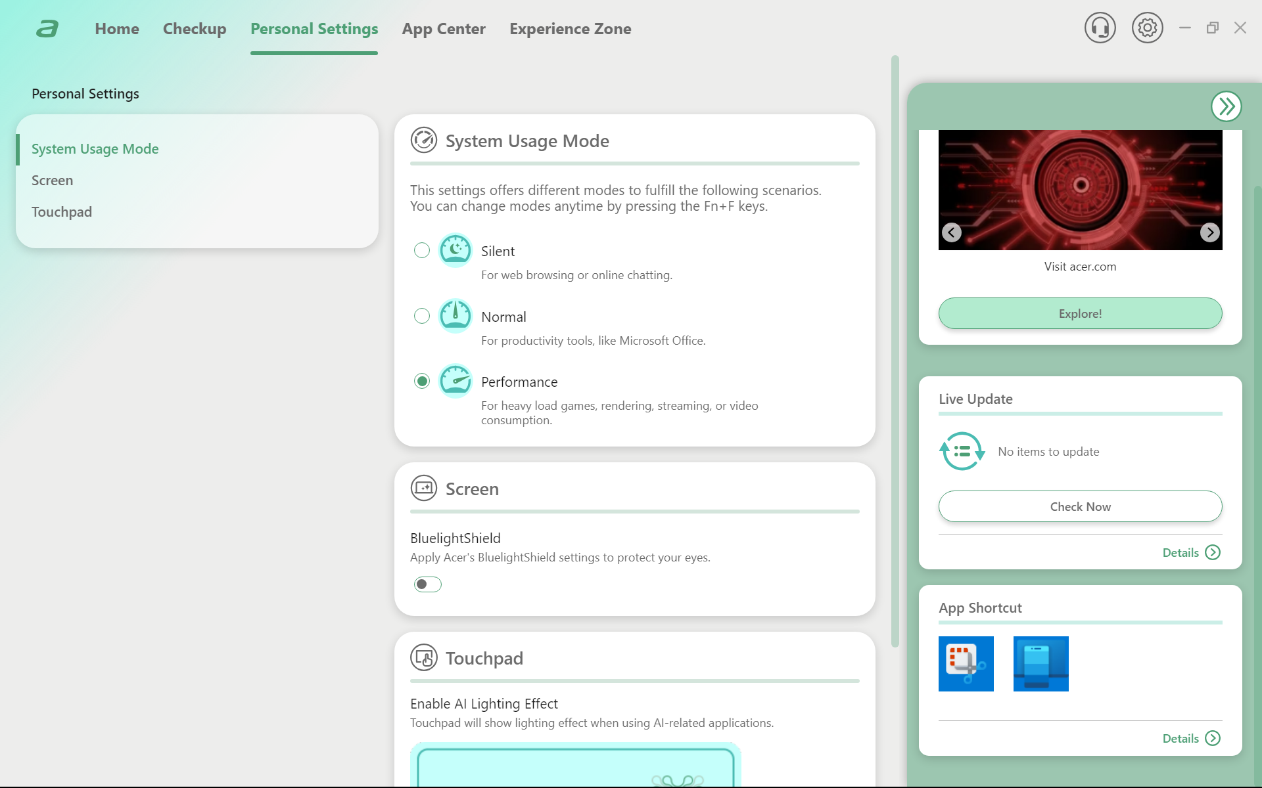Toggle the BluelightShield switch
The height and width of the screenshot is (788, 1262).
point(428,584)
